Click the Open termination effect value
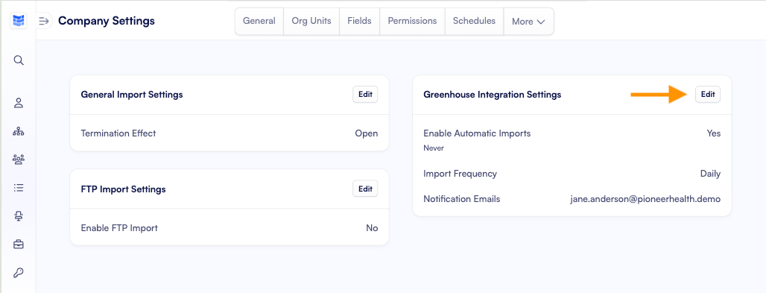The height and width of the screenshot is (293, 766). (367, 133)
